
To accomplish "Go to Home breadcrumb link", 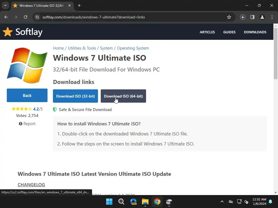I will click(58, 48).
